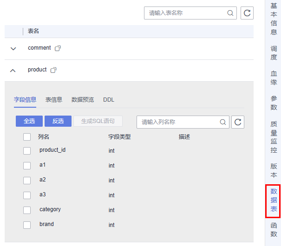
Task: Expand the comment table row
Action: (x=13, y=49)
